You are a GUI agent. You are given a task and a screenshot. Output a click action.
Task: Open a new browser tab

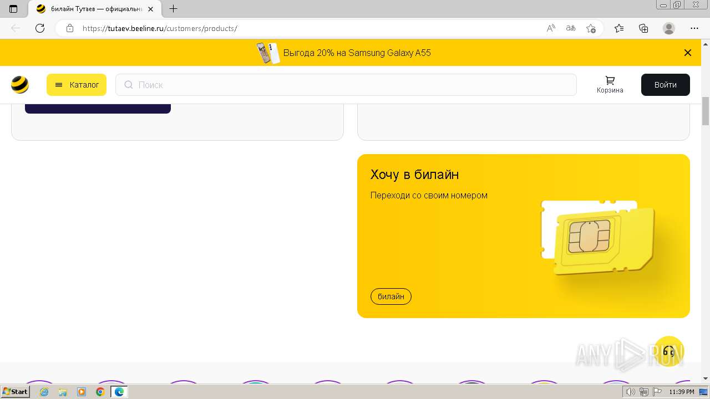pos(173,9)
